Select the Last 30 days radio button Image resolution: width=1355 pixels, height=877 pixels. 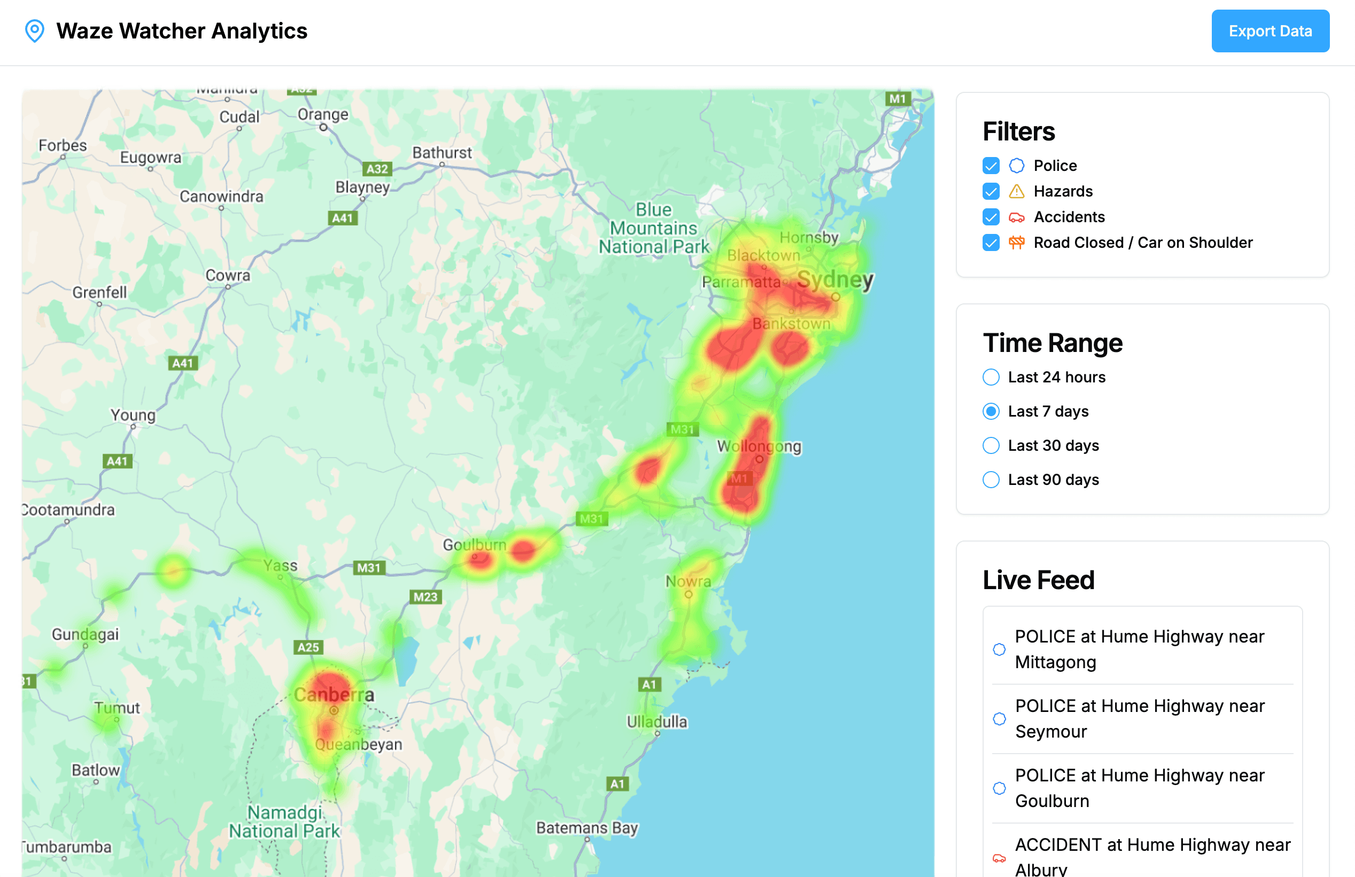click(991, 445)
